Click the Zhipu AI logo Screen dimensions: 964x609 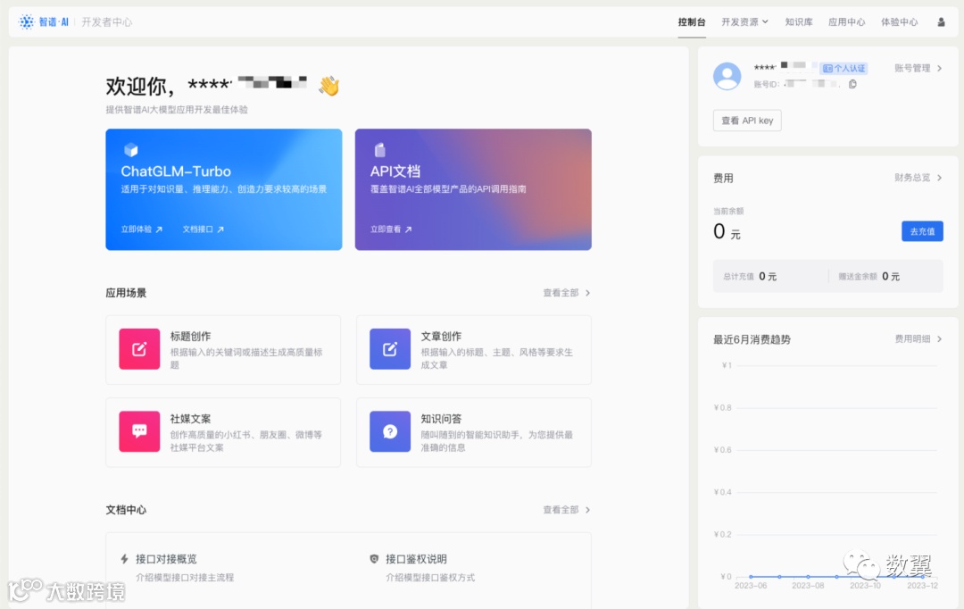pyautogui.click(x=44, y=22)
